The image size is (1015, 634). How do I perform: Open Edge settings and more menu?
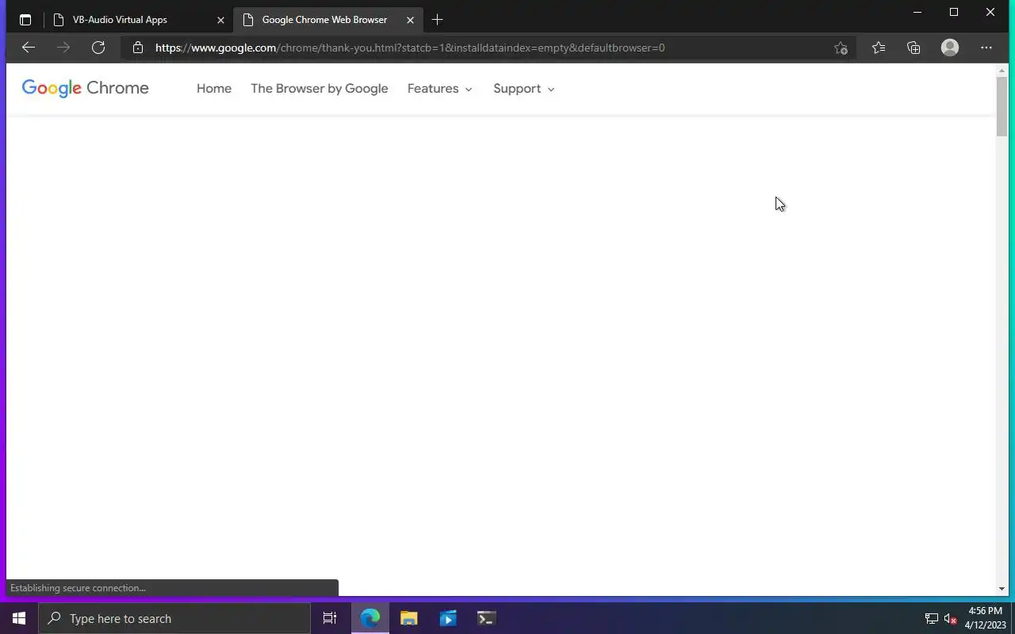[986, 48]
